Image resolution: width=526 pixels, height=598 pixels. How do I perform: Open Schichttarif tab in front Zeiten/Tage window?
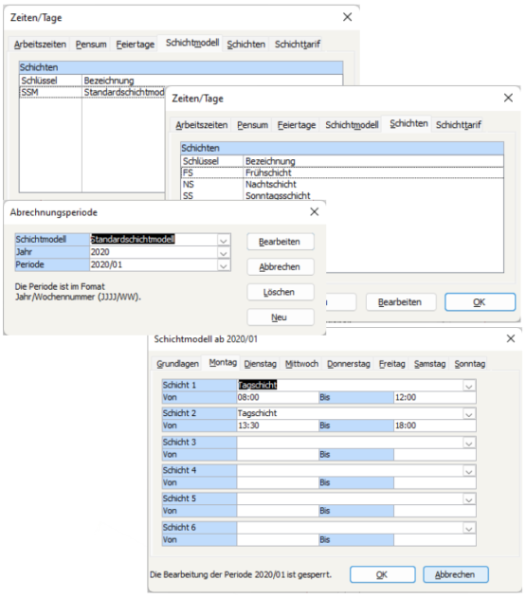tap(458, 125)
